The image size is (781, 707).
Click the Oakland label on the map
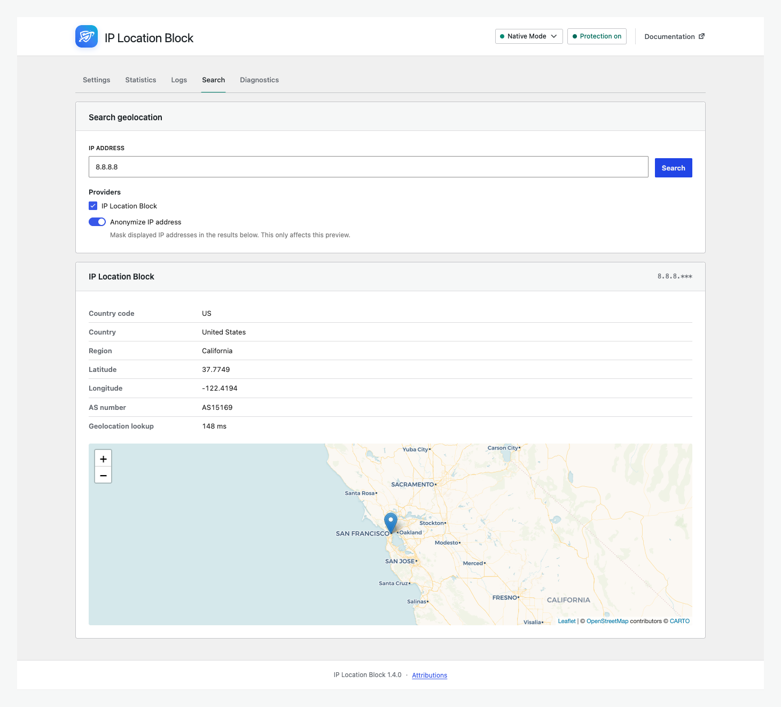coord(411,532)
